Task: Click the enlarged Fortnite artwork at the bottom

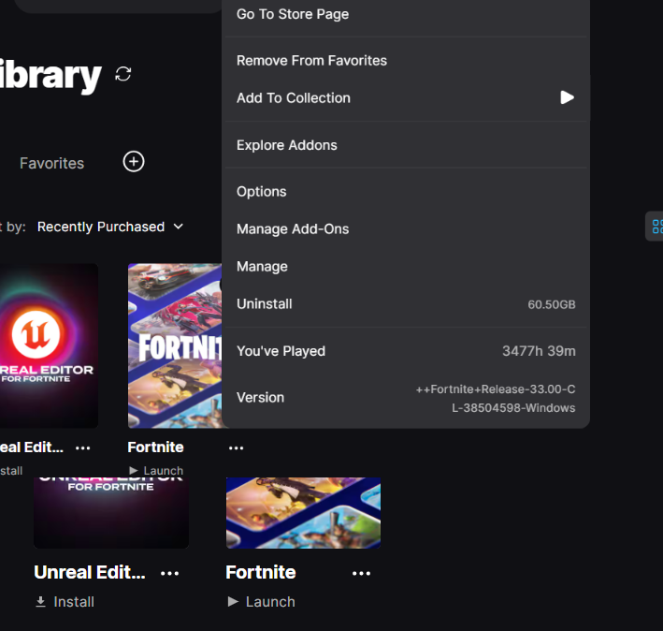Action: click(x=303, y=513)
